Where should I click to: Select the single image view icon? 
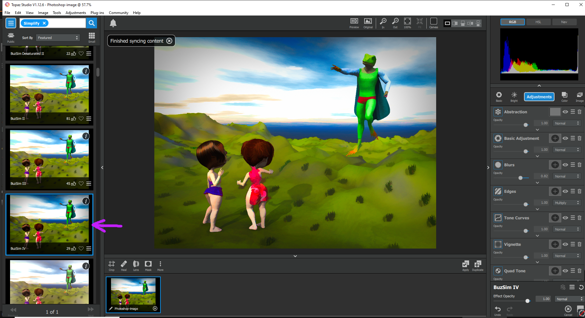(x=447, y=23)
